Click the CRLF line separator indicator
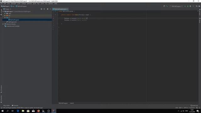Viewport: 201px width, 113px height. 181,108
